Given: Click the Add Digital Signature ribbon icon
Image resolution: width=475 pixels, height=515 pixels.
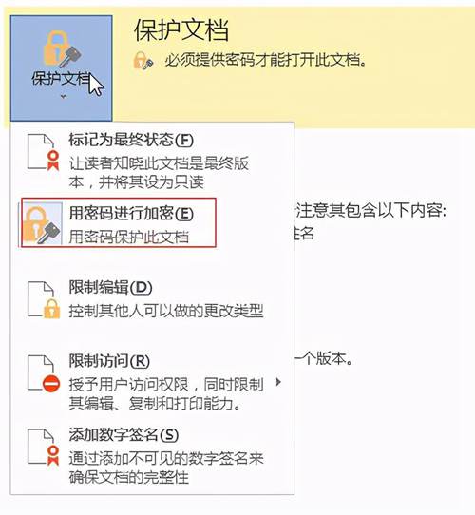Looking at the screenshot, I should [x=44, y=447].
